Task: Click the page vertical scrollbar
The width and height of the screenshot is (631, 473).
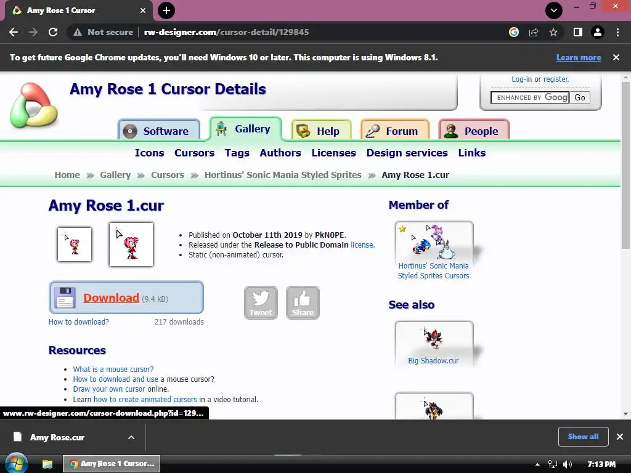Action: [625, 165]
